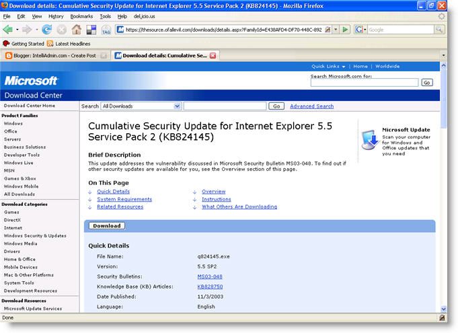
Task: Click the Search Microsoft.com input field
Action: coord(365,83)
